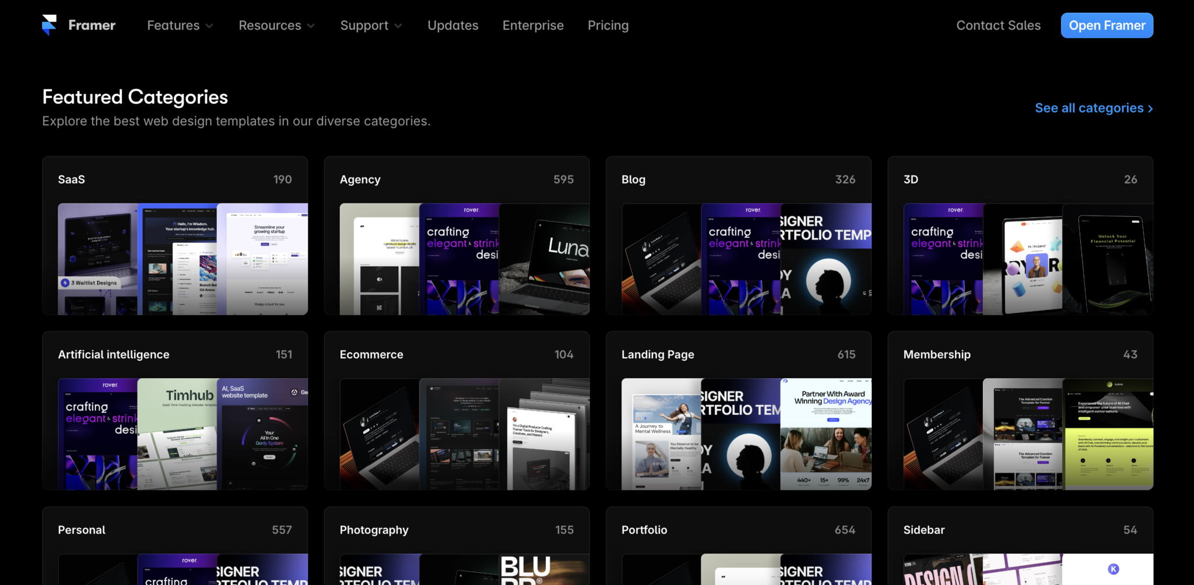Open the 3D templates category
Viewport: 1194px width, 585px height.
[x=1020, y=236]
